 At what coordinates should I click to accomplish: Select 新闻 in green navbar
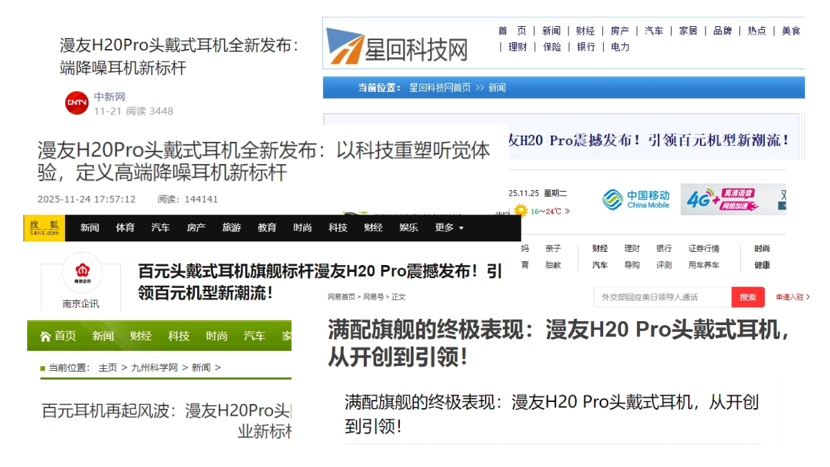[x=103, y=336]
